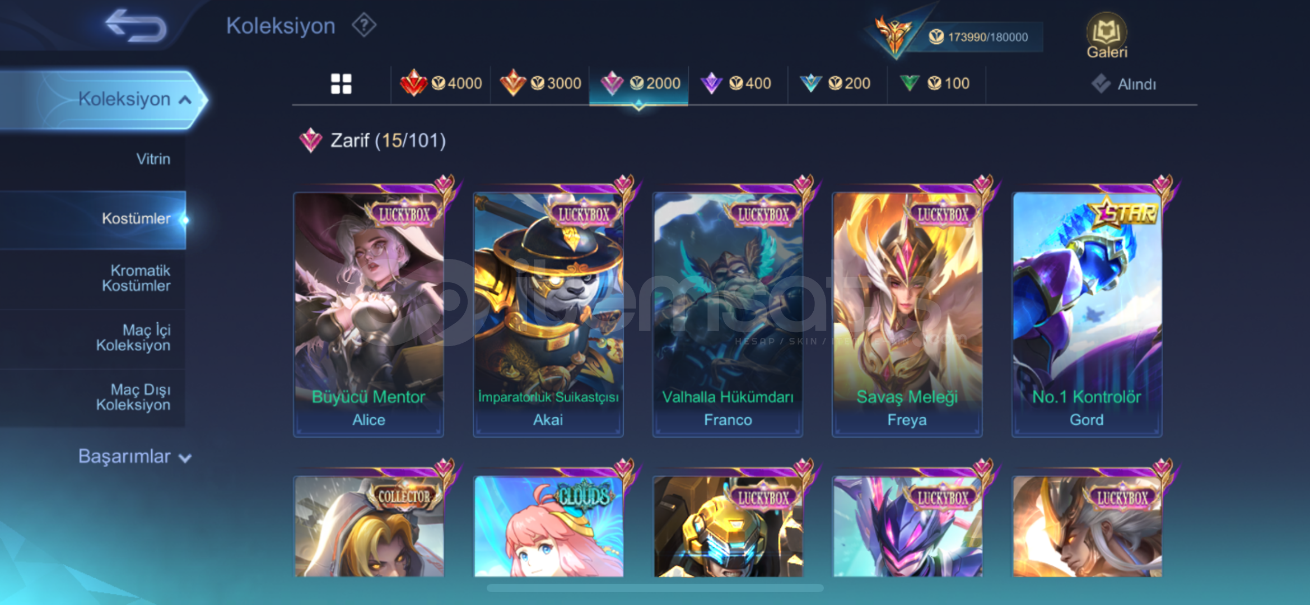Expand the Başarımlar sidebar section

(x=134, y=457)
